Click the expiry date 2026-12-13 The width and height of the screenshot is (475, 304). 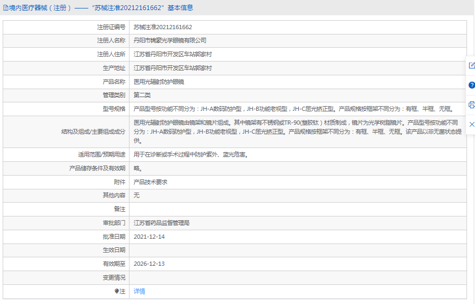149,264
